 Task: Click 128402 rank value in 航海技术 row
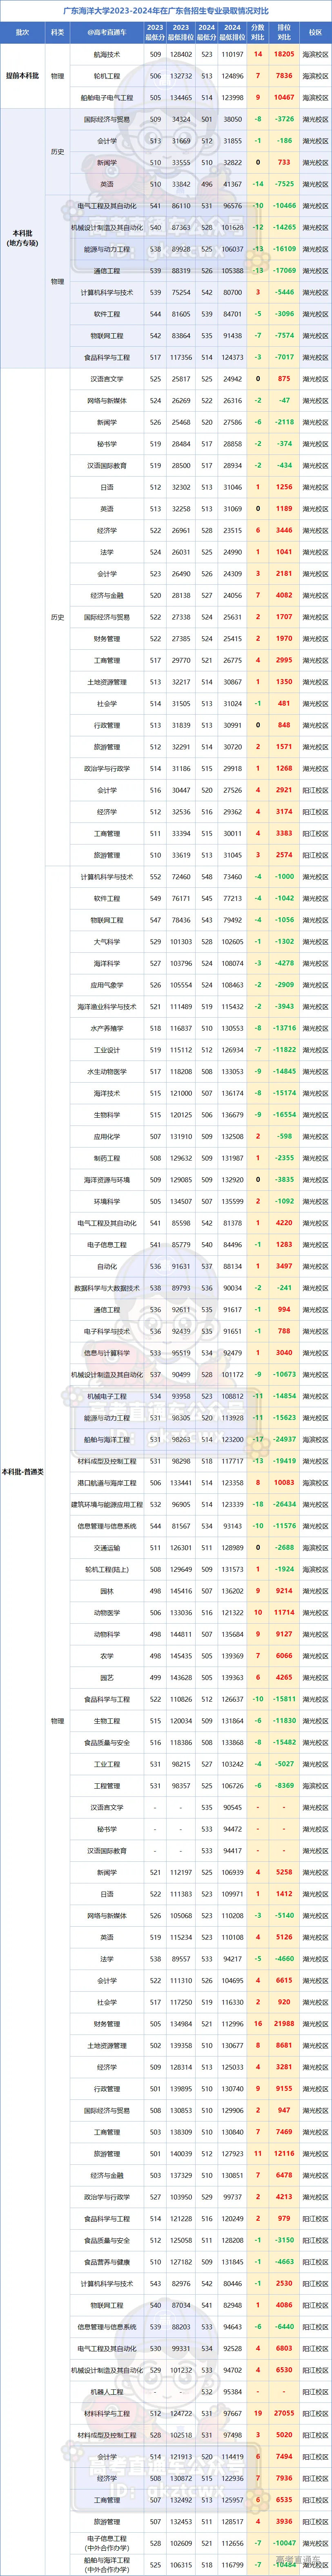coord(181,54)
